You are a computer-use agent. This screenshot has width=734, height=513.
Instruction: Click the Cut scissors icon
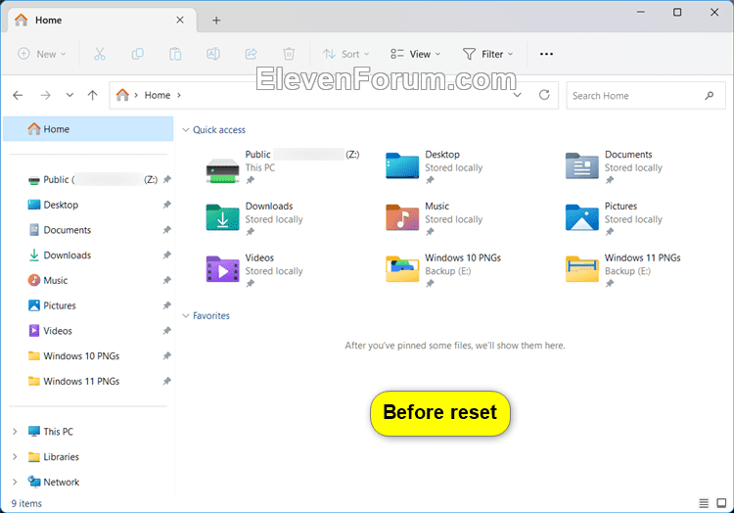point(100,54)
